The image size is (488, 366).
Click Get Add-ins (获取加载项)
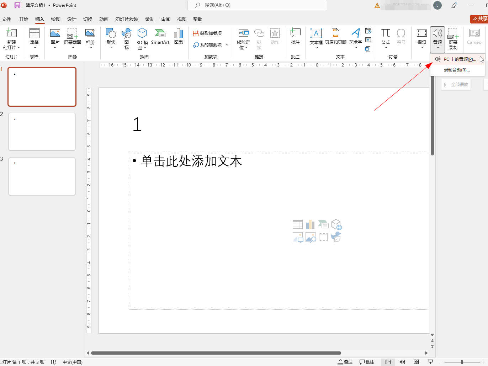point(207,33)
